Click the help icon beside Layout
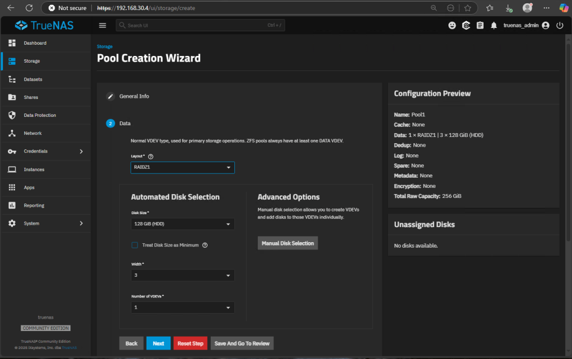The width and height of the screenshot is (572, 359). (x=151, y=157)
